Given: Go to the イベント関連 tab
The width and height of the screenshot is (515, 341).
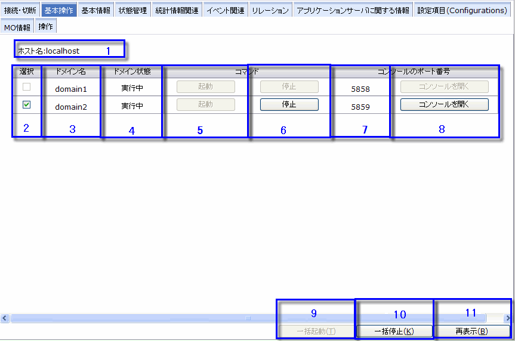Looking at the screenshot, I should [225, 11].
